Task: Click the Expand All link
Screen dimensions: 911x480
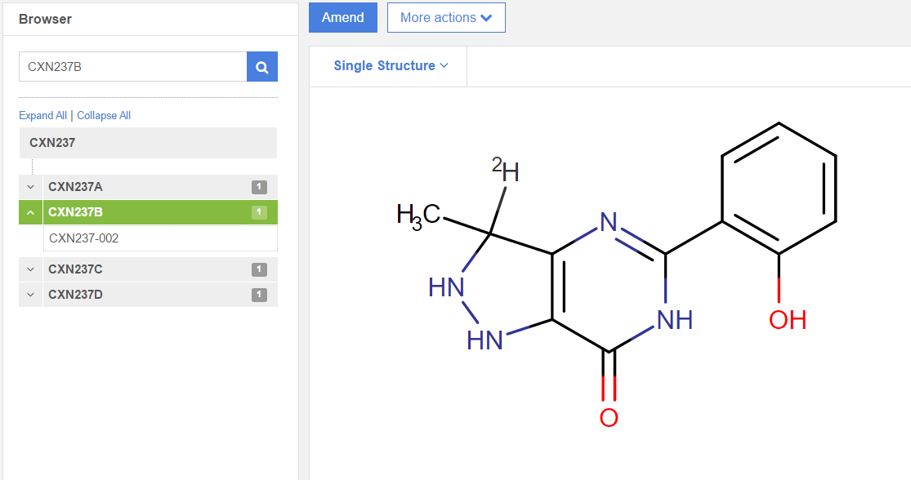Action: tap(42, 116)
